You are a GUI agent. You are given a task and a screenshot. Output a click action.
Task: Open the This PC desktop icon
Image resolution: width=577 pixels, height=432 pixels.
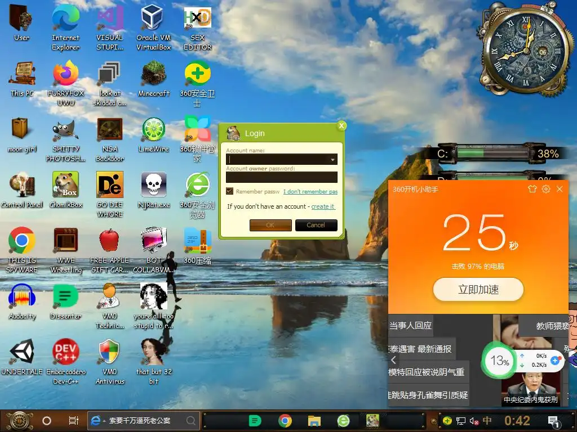(x=22, y=79)
